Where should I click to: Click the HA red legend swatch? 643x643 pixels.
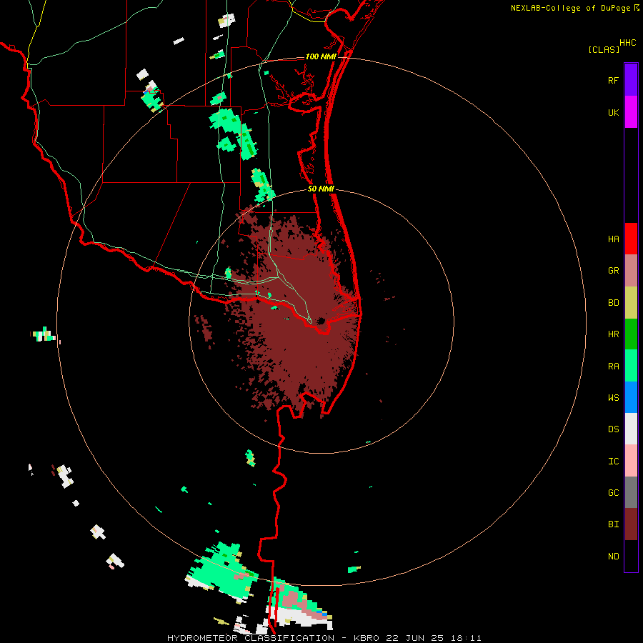coord(631,239)
